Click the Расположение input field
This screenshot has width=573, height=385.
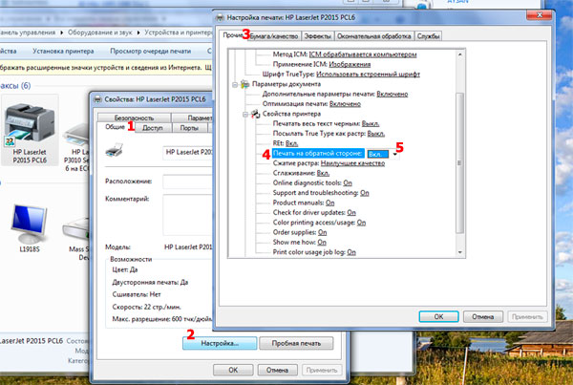187,182
